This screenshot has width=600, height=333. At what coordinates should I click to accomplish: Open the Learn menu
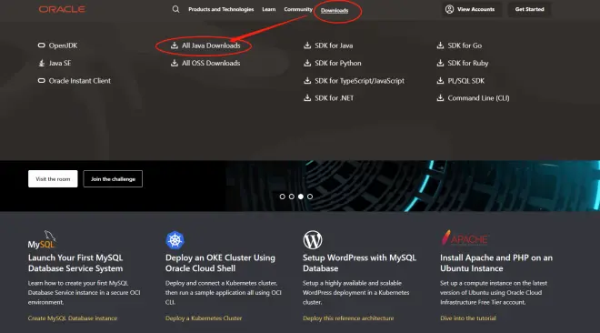[x=268, y=9]
